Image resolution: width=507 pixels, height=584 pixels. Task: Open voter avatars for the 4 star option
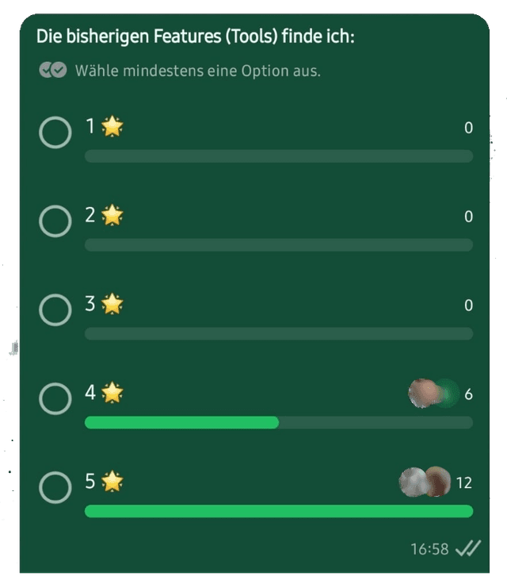point(433,394)
